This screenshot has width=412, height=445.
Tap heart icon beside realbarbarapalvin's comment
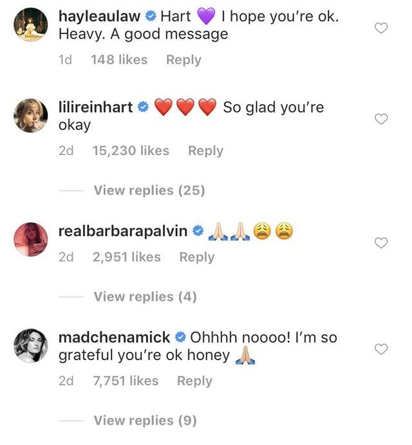tap(381, 242)
